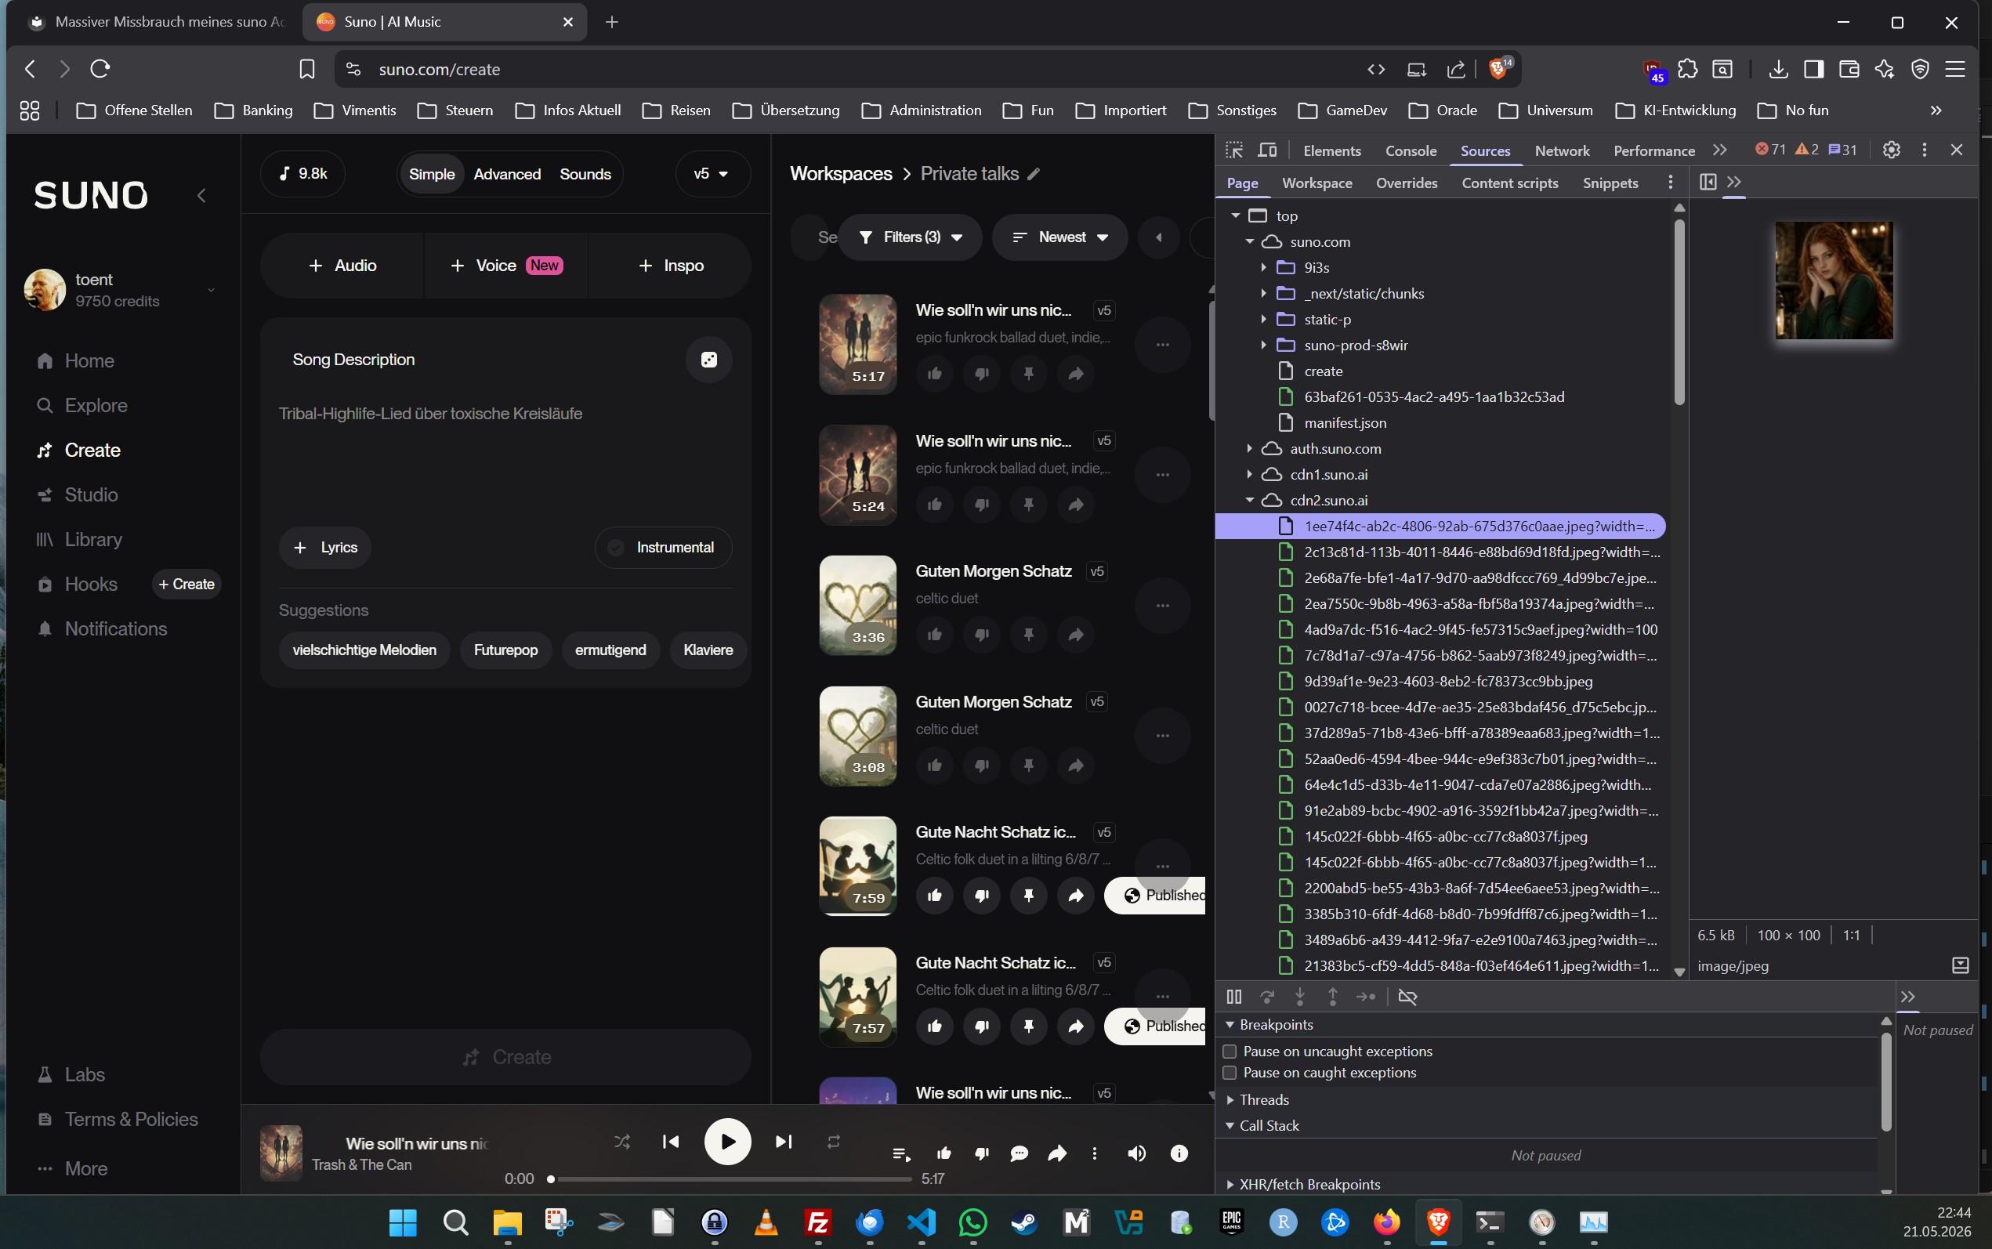
Task: Pin the first Guten Morgen Schatz song
Action: 1028,635
